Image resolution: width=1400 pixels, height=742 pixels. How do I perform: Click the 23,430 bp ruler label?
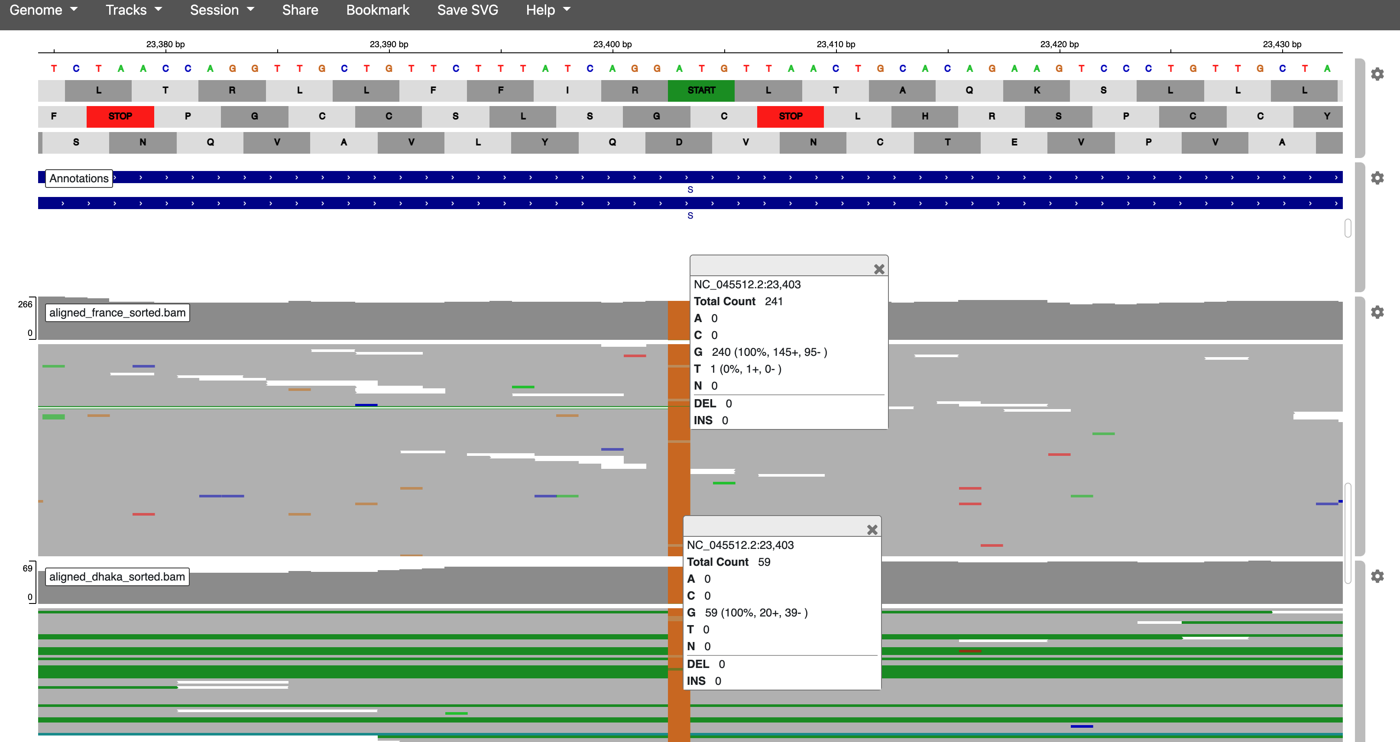pyautogui.click(x=1282, y=45)
